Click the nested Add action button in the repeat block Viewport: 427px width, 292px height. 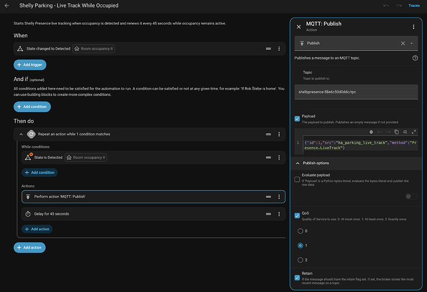tap(37, 229)
